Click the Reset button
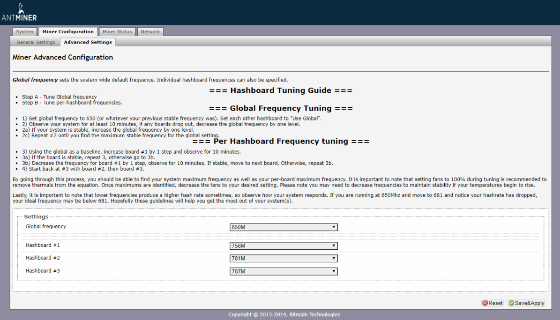The height and width of the screenshot is (320, 560). point(493,303)
